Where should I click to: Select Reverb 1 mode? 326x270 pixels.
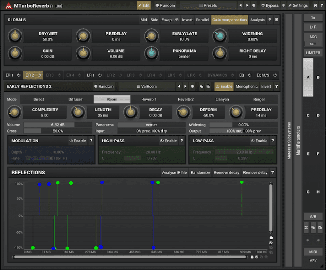(149, 99)
